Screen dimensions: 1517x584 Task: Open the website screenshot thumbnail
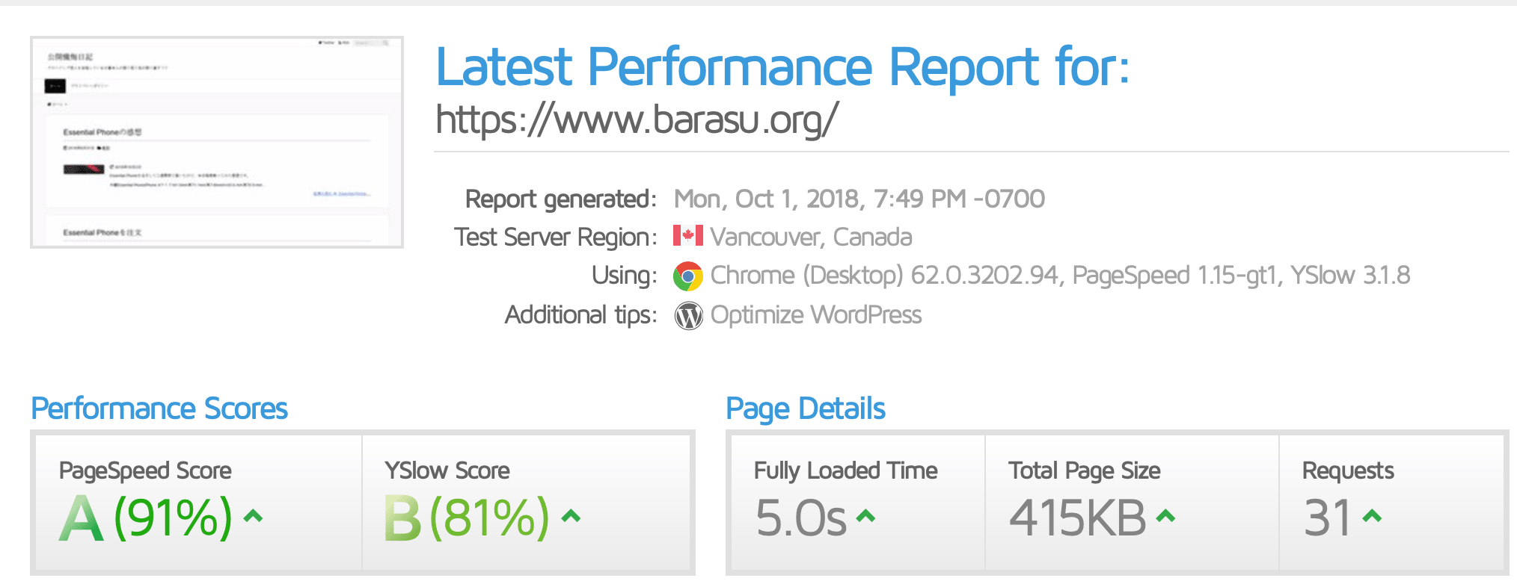tap(217, 142)
